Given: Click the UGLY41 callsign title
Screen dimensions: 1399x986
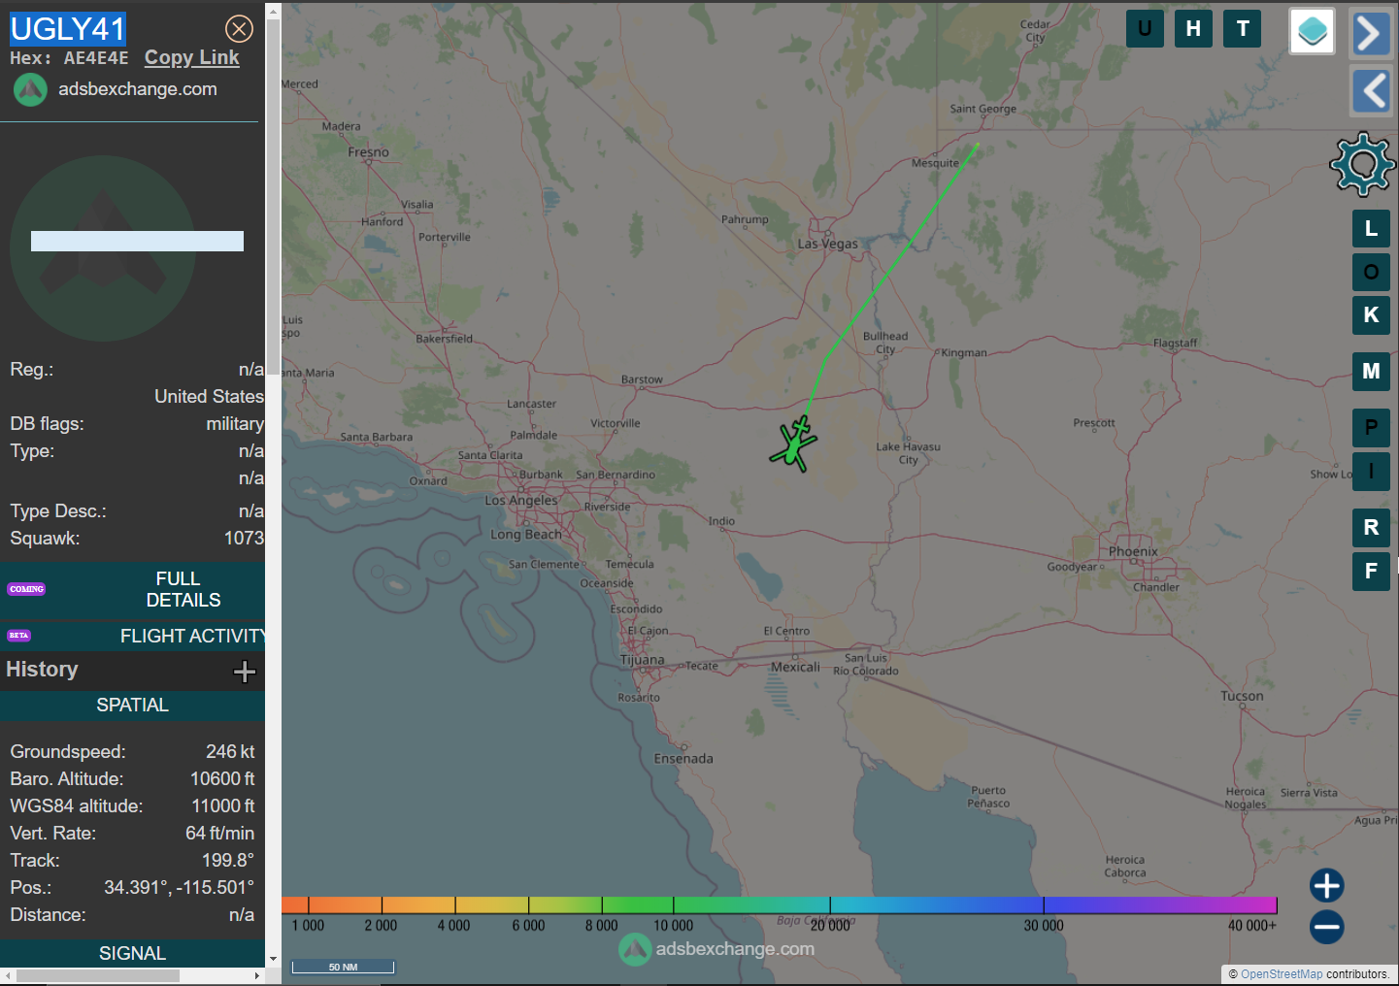Looking at the screenshot, I should [x=68, y=29].
